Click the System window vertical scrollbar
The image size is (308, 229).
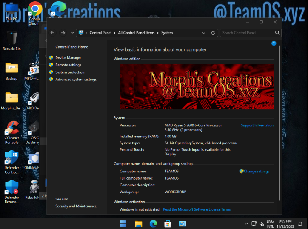[279, 123]
